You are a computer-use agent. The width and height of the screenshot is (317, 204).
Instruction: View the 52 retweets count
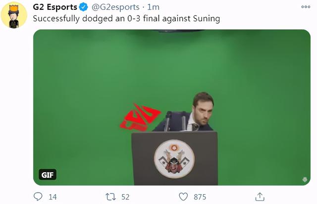[125, 197]
